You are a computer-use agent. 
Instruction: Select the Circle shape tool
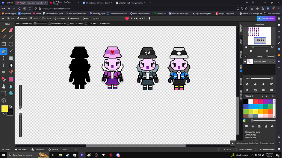(x=11, y=44)
